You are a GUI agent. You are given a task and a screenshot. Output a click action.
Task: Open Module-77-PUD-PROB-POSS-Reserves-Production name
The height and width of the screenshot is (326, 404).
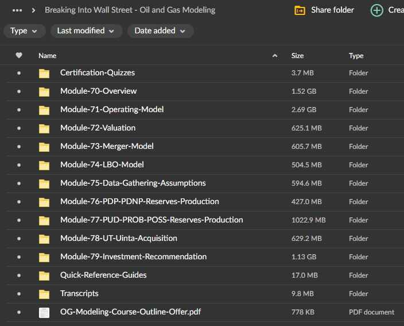(x=151, y=220)
